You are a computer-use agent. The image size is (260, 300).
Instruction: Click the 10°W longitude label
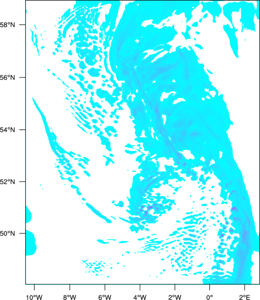click(x=34, y=297)
